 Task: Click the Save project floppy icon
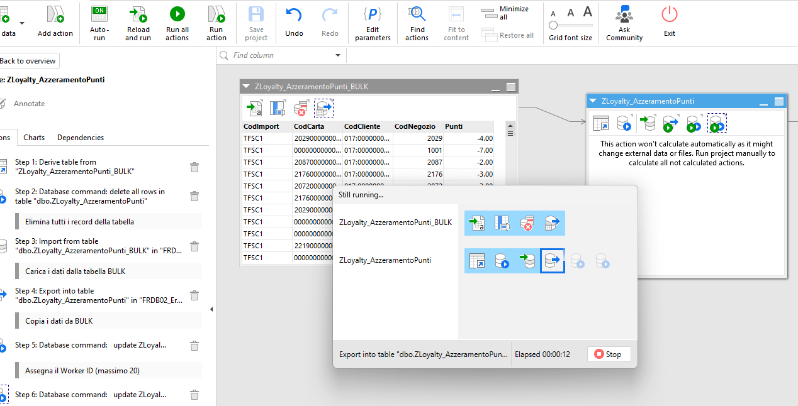point(256,14)
